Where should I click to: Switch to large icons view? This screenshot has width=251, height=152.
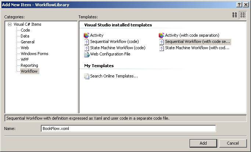[235, 15]
